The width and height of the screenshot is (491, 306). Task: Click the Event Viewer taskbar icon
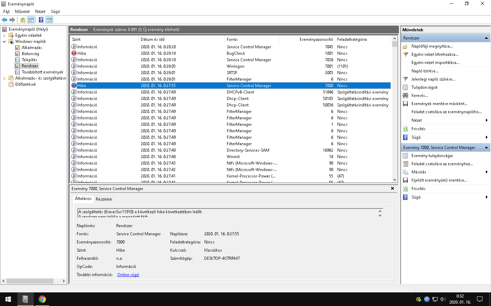tap(25, 299)
